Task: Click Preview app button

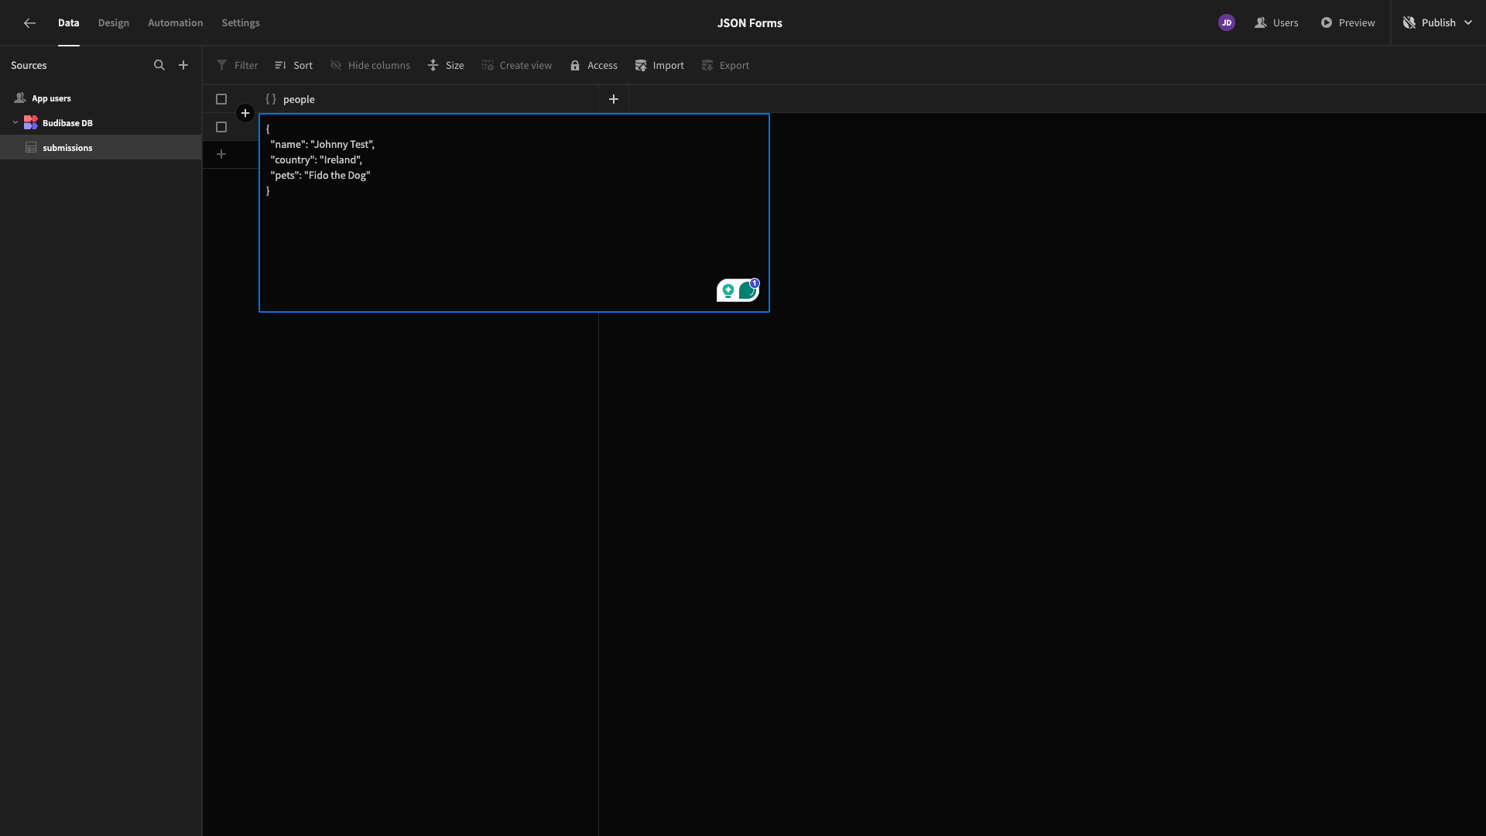Action: (x=1347, y=22)
